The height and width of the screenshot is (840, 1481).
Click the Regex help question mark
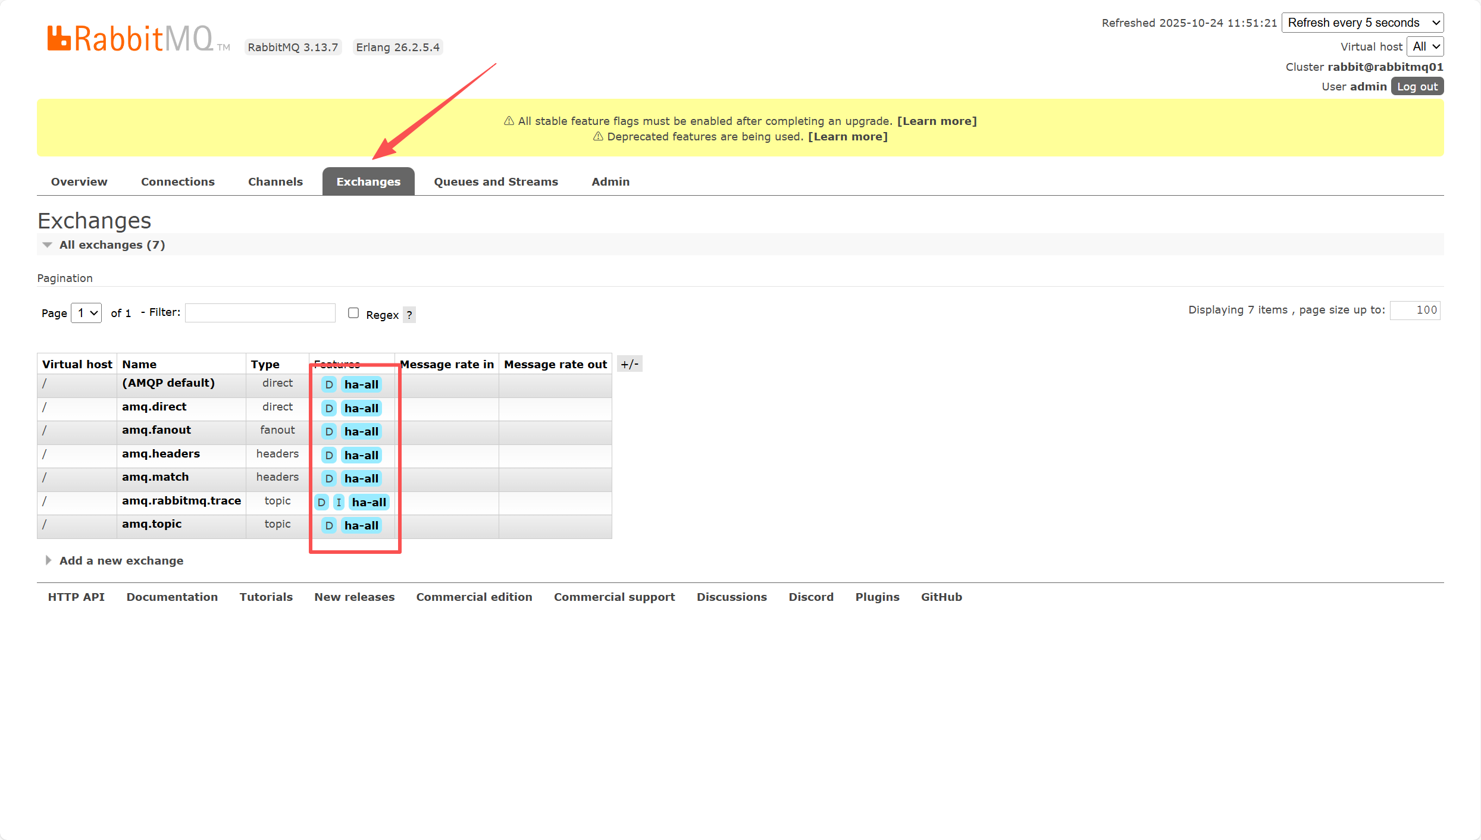pos(409,315)
